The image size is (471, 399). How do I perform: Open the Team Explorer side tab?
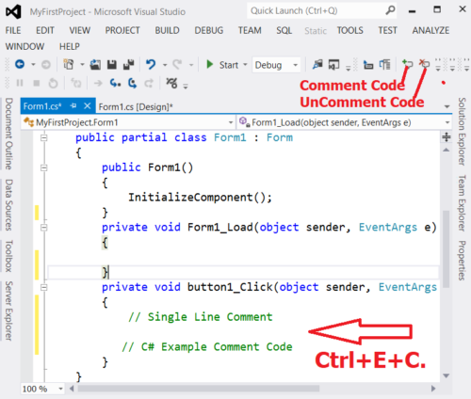tap(462, 203)
